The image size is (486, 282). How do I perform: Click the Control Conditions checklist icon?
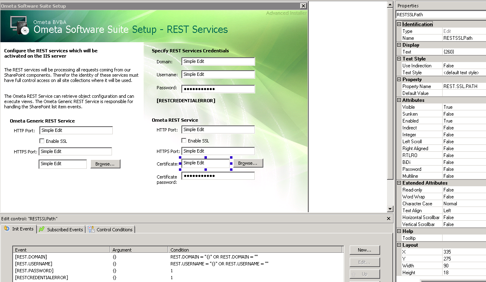(x=91, y=230)
